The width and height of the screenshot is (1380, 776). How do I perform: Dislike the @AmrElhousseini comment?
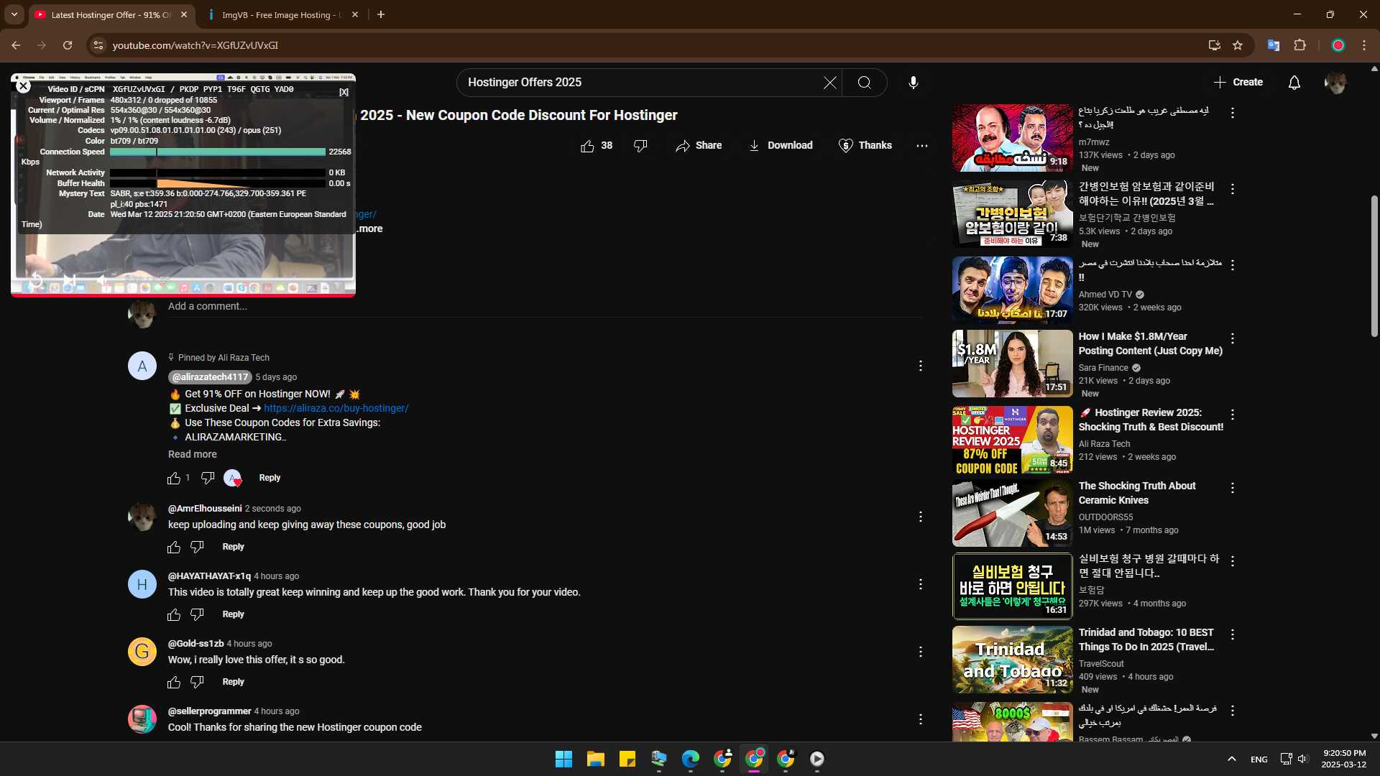[x=197, y=548]
